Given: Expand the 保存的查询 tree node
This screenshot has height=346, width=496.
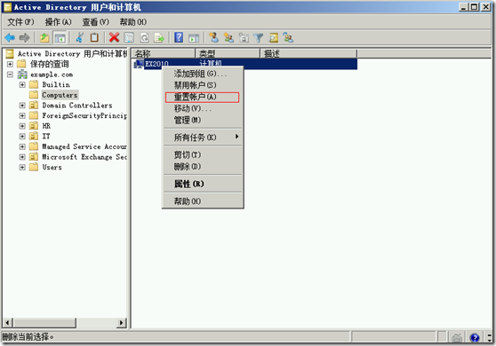Looking at the screenshot, I should click(x=10, y=64).
